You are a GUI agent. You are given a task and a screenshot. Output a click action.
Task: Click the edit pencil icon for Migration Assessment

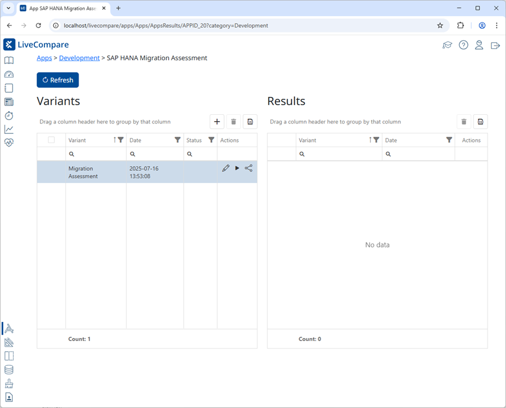[x=226, y=168]
